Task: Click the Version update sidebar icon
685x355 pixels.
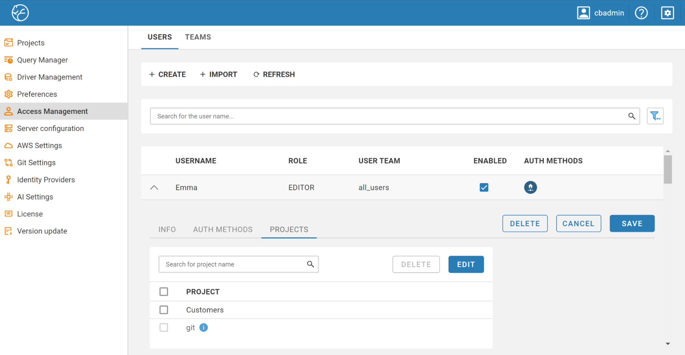Action: click(x=9, y=231)
